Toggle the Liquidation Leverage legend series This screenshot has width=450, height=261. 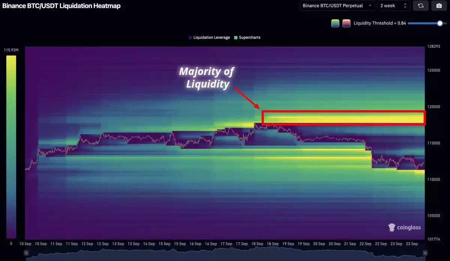coord(209,37)
